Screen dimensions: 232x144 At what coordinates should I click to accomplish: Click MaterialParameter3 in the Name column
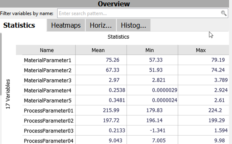pyautogui.click(x=48, y=80)
